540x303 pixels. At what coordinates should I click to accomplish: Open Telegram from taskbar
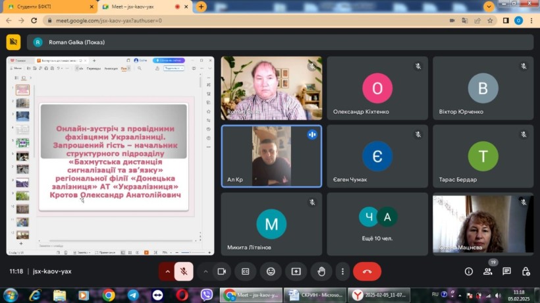pyautogui.click(x=133, y=295)
